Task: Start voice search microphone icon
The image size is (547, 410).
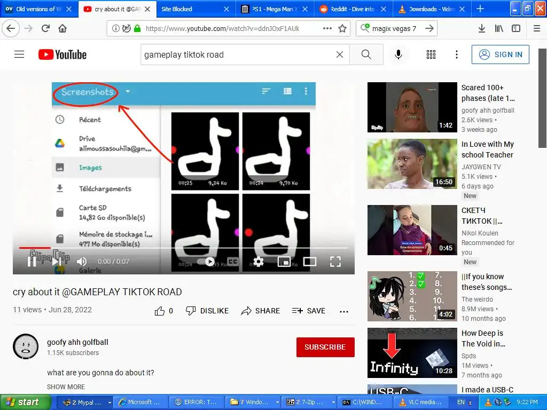Action: click(x=398, y=54)
